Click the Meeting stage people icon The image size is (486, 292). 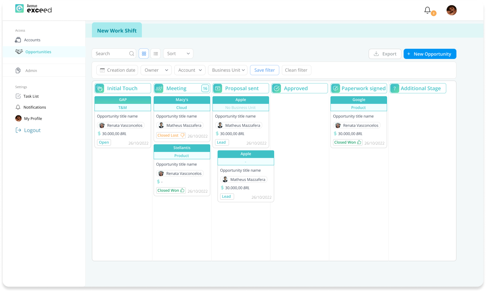coord(159,88)
